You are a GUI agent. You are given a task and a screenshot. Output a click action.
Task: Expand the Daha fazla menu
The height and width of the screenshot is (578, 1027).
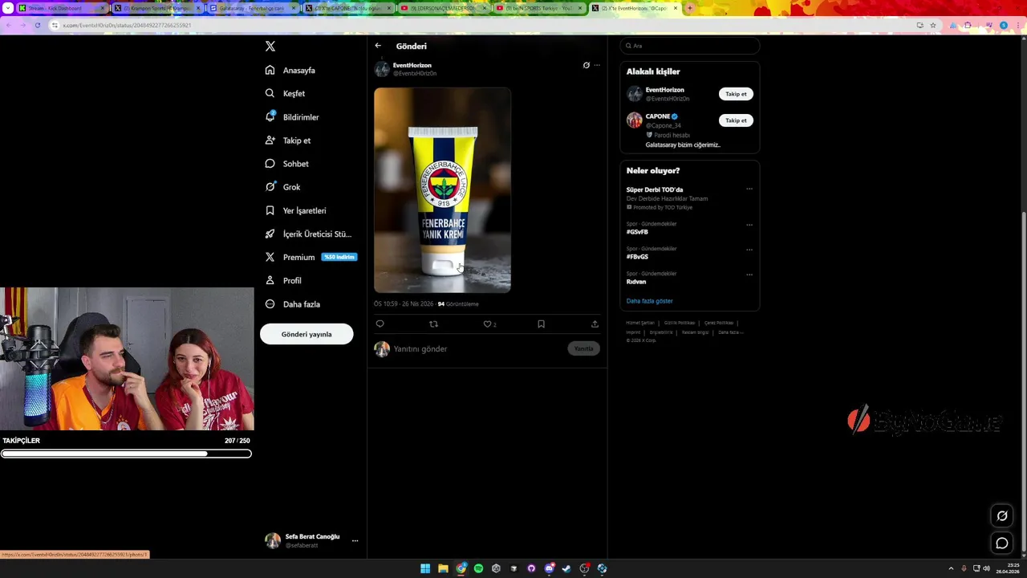[x=293, y=304]
